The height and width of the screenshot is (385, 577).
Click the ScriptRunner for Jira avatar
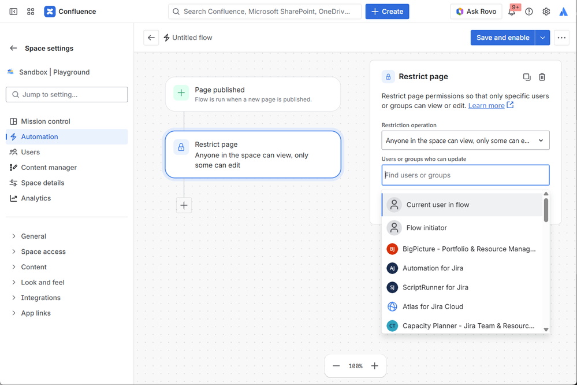click(x=392, y=287)
